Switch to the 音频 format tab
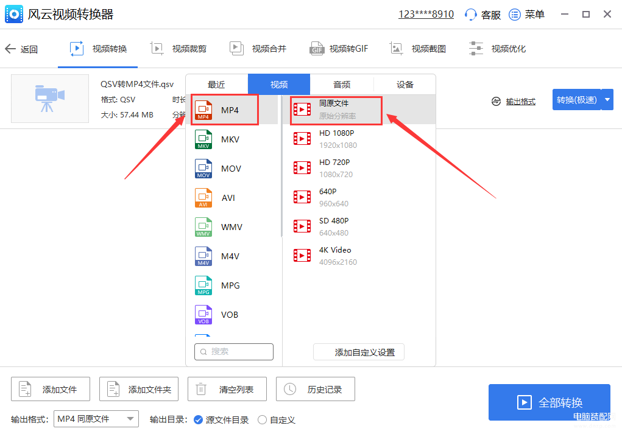 [x=342, y=85]
